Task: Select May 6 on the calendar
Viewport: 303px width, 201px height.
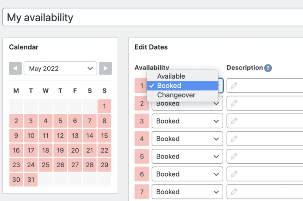Action: (x=75, y=121)
